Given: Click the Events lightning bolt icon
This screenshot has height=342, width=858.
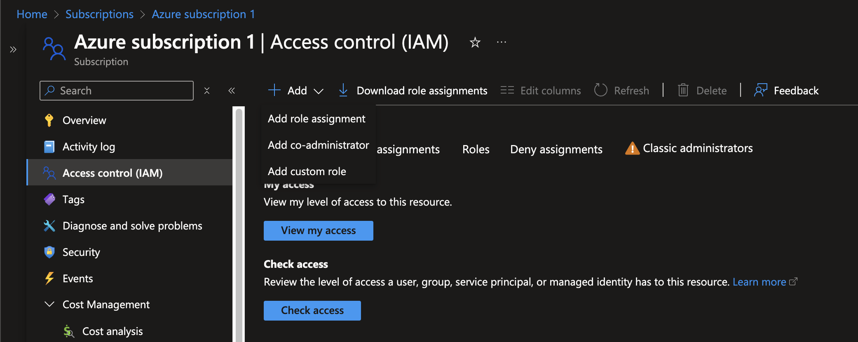Looking at the screenshot, I should coord(49,279).
